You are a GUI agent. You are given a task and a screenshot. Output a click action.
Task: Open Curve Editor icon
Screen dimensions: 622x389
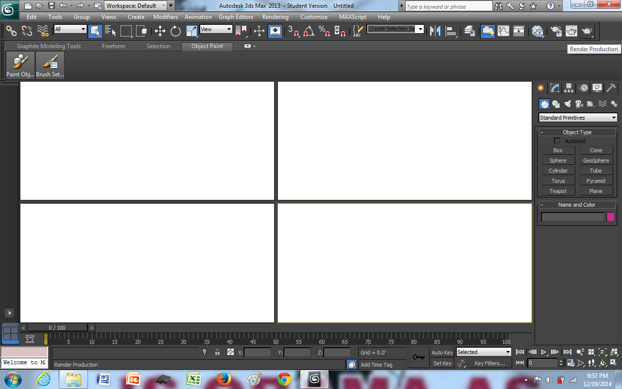tap(503, 31)
